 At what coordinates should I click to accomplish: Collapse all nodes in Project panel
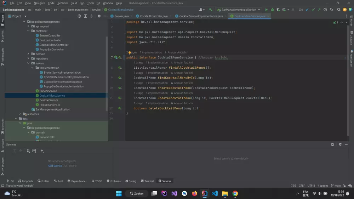click(x=92, y=16)
